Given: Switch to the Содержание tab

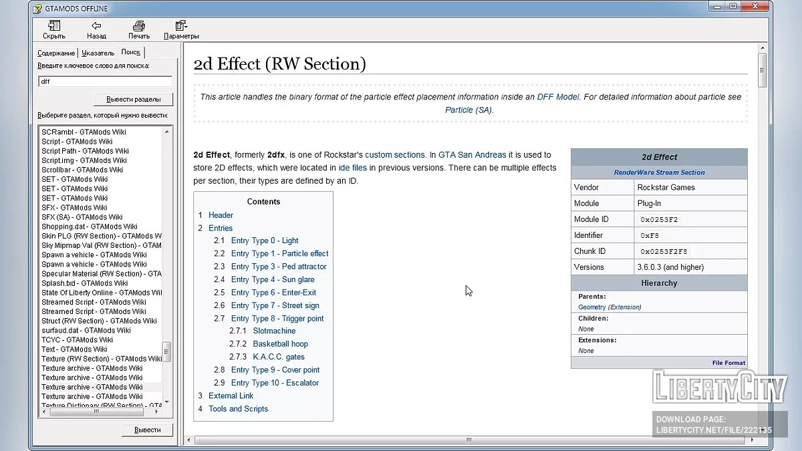Looking at the screenshot, I should tap(57, 53).
